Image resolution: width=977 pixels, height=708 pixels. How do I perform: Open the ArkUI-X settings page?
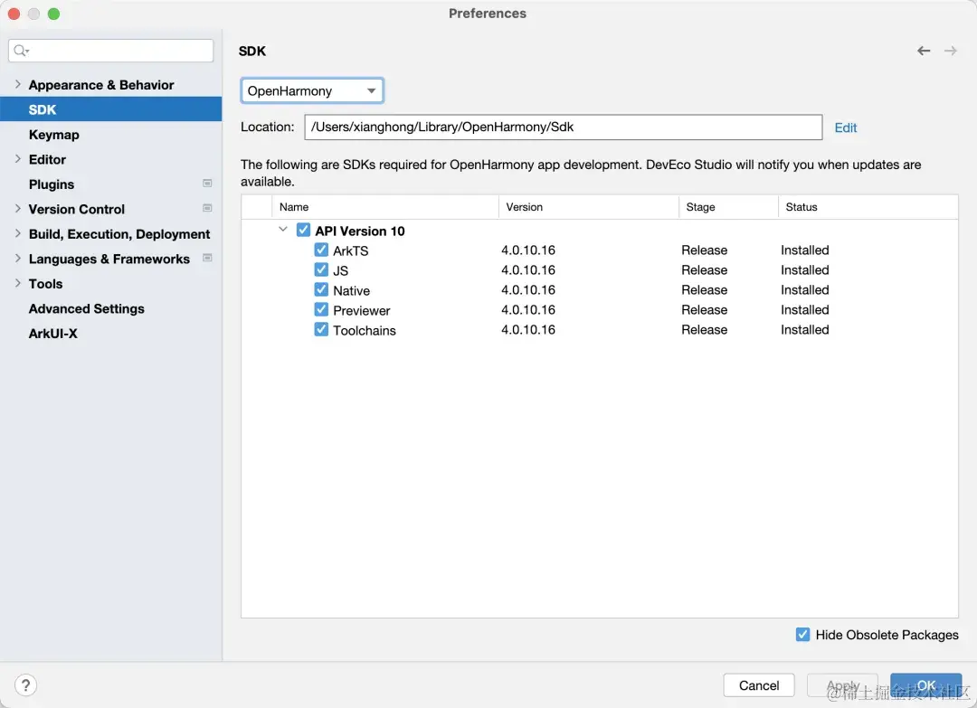tap(53, 334)
